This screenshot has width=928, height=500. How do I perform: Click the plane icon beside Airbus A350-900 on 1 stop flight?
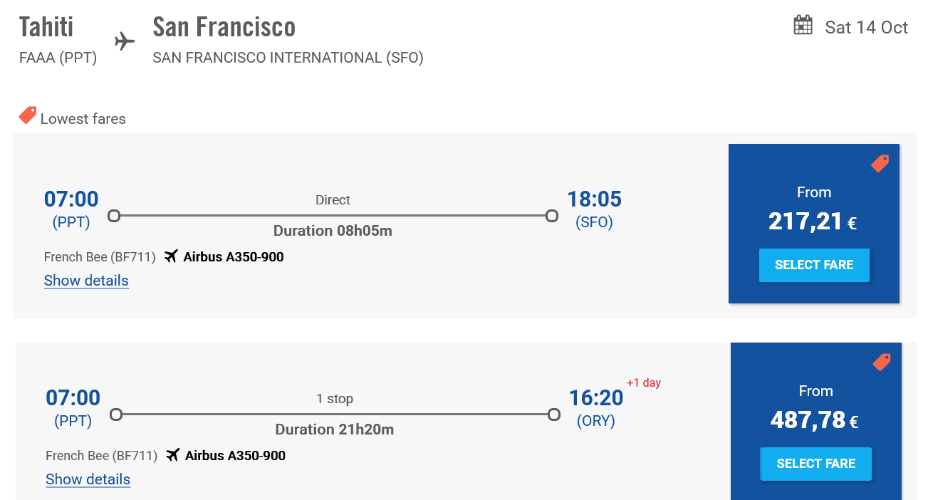[172, 454]
